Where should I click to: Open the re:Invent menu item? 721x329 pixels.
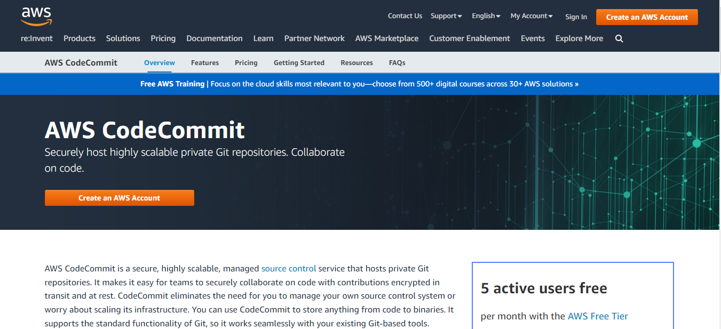pyautogui.click(x=37, y=38)
